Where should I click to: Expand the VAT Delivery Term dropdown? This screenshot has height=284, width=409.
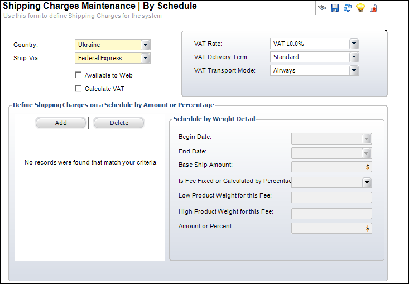coord(353,57)
